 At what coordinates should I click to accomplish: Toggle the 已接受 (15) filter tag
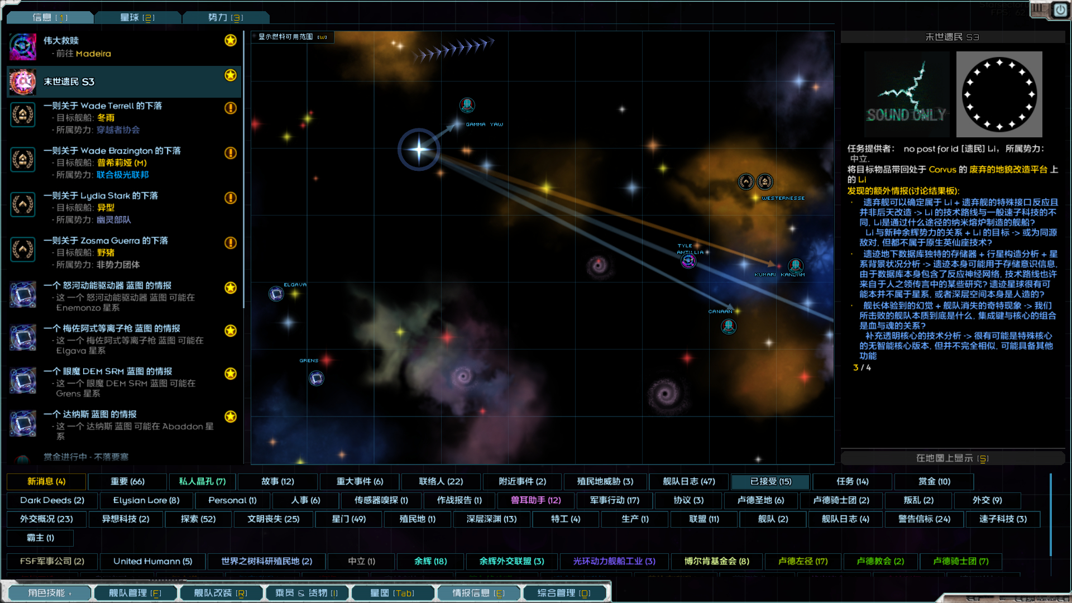coord(770,481)
